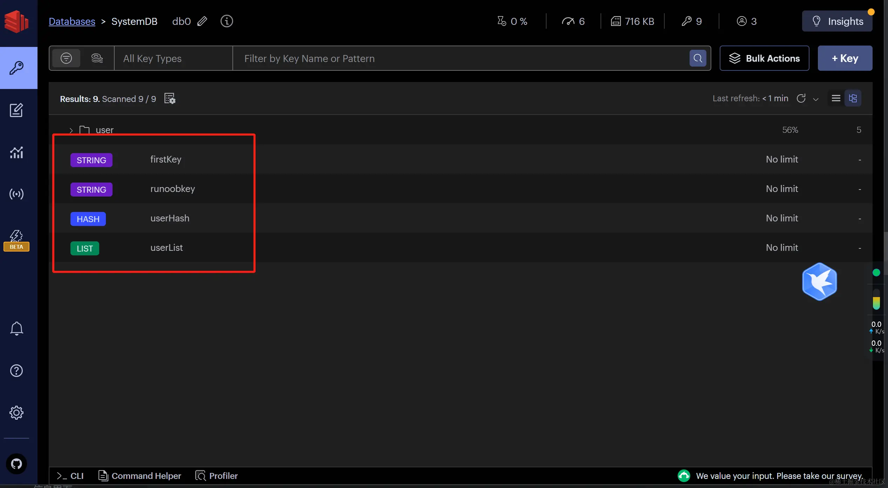
Task: Open the Pub/Sub sidebar icon
Action: tap(16, 194)
